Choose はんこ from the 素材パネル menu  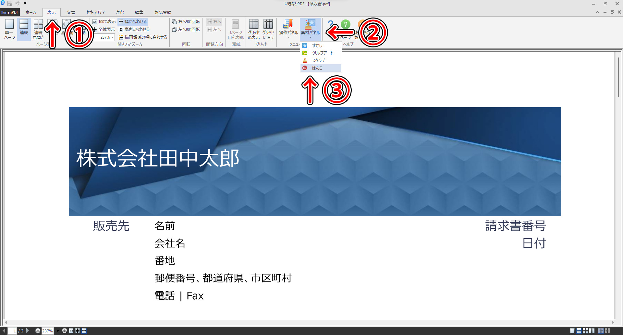(x=317, y=68)
